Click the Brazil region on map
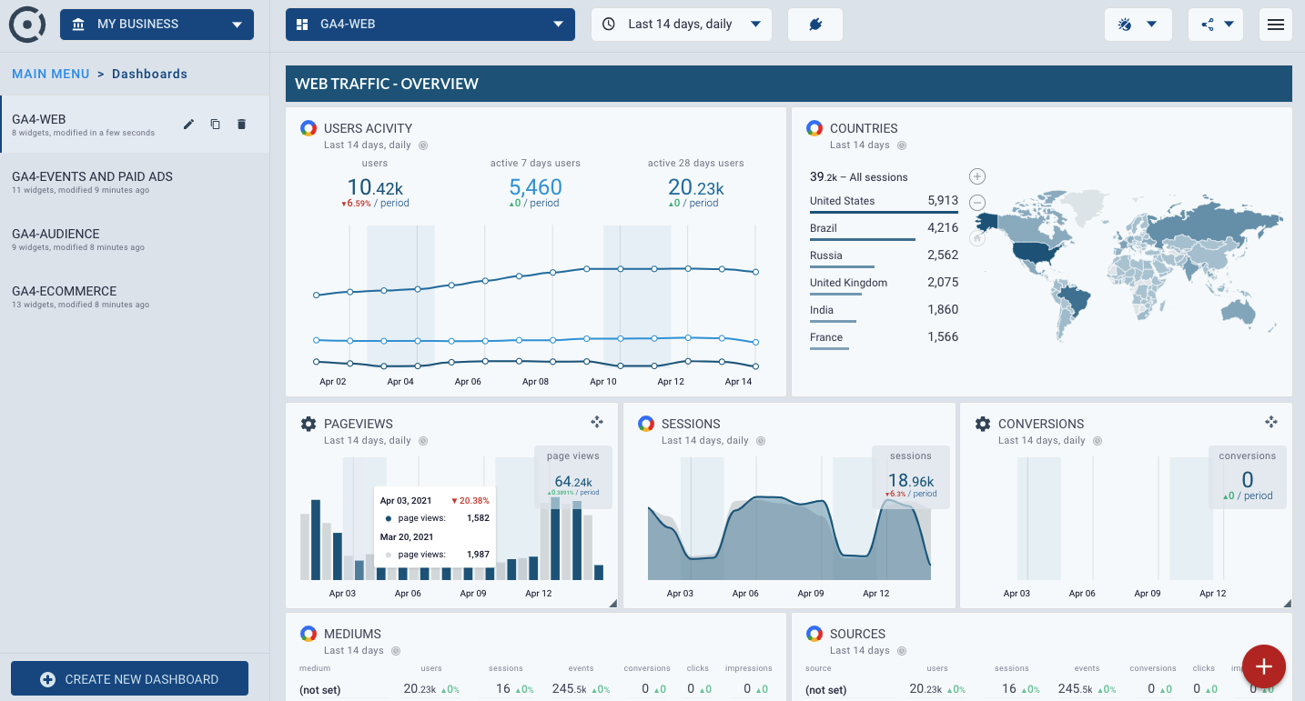 pyautogui.click(x=1076, y=301)
